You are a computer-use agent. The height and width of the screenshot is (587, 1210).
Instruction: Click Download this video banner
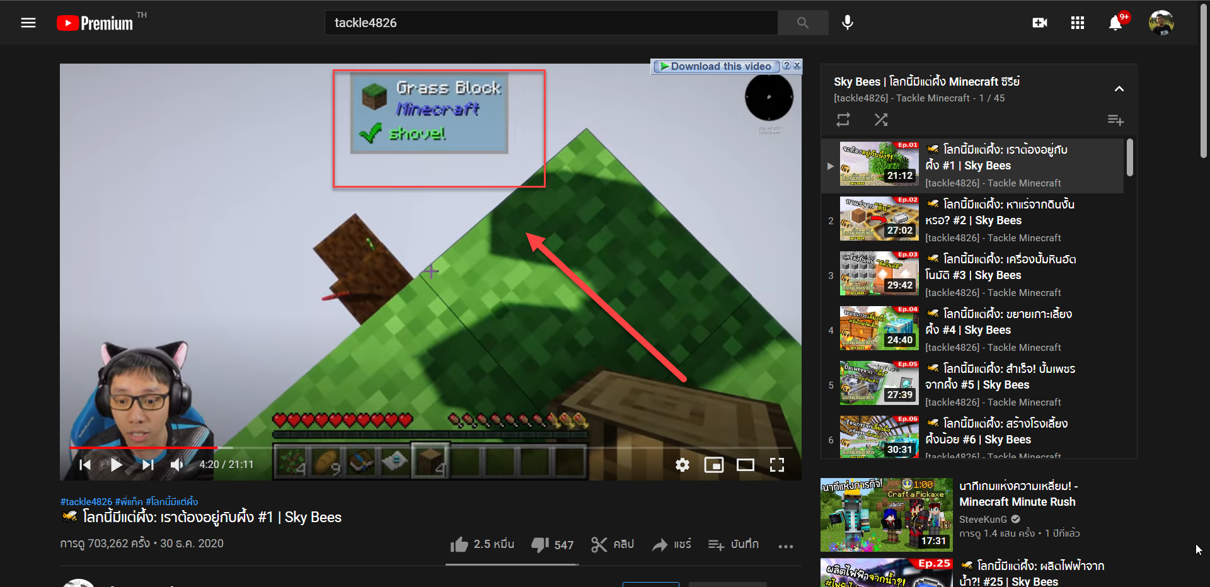[x=716, y=66]
